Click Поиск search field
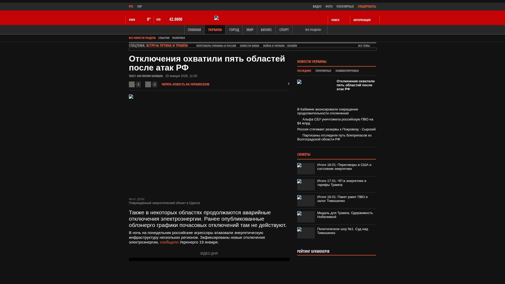The height and width of the screenshot is (284, 505). tap(335, 20)
